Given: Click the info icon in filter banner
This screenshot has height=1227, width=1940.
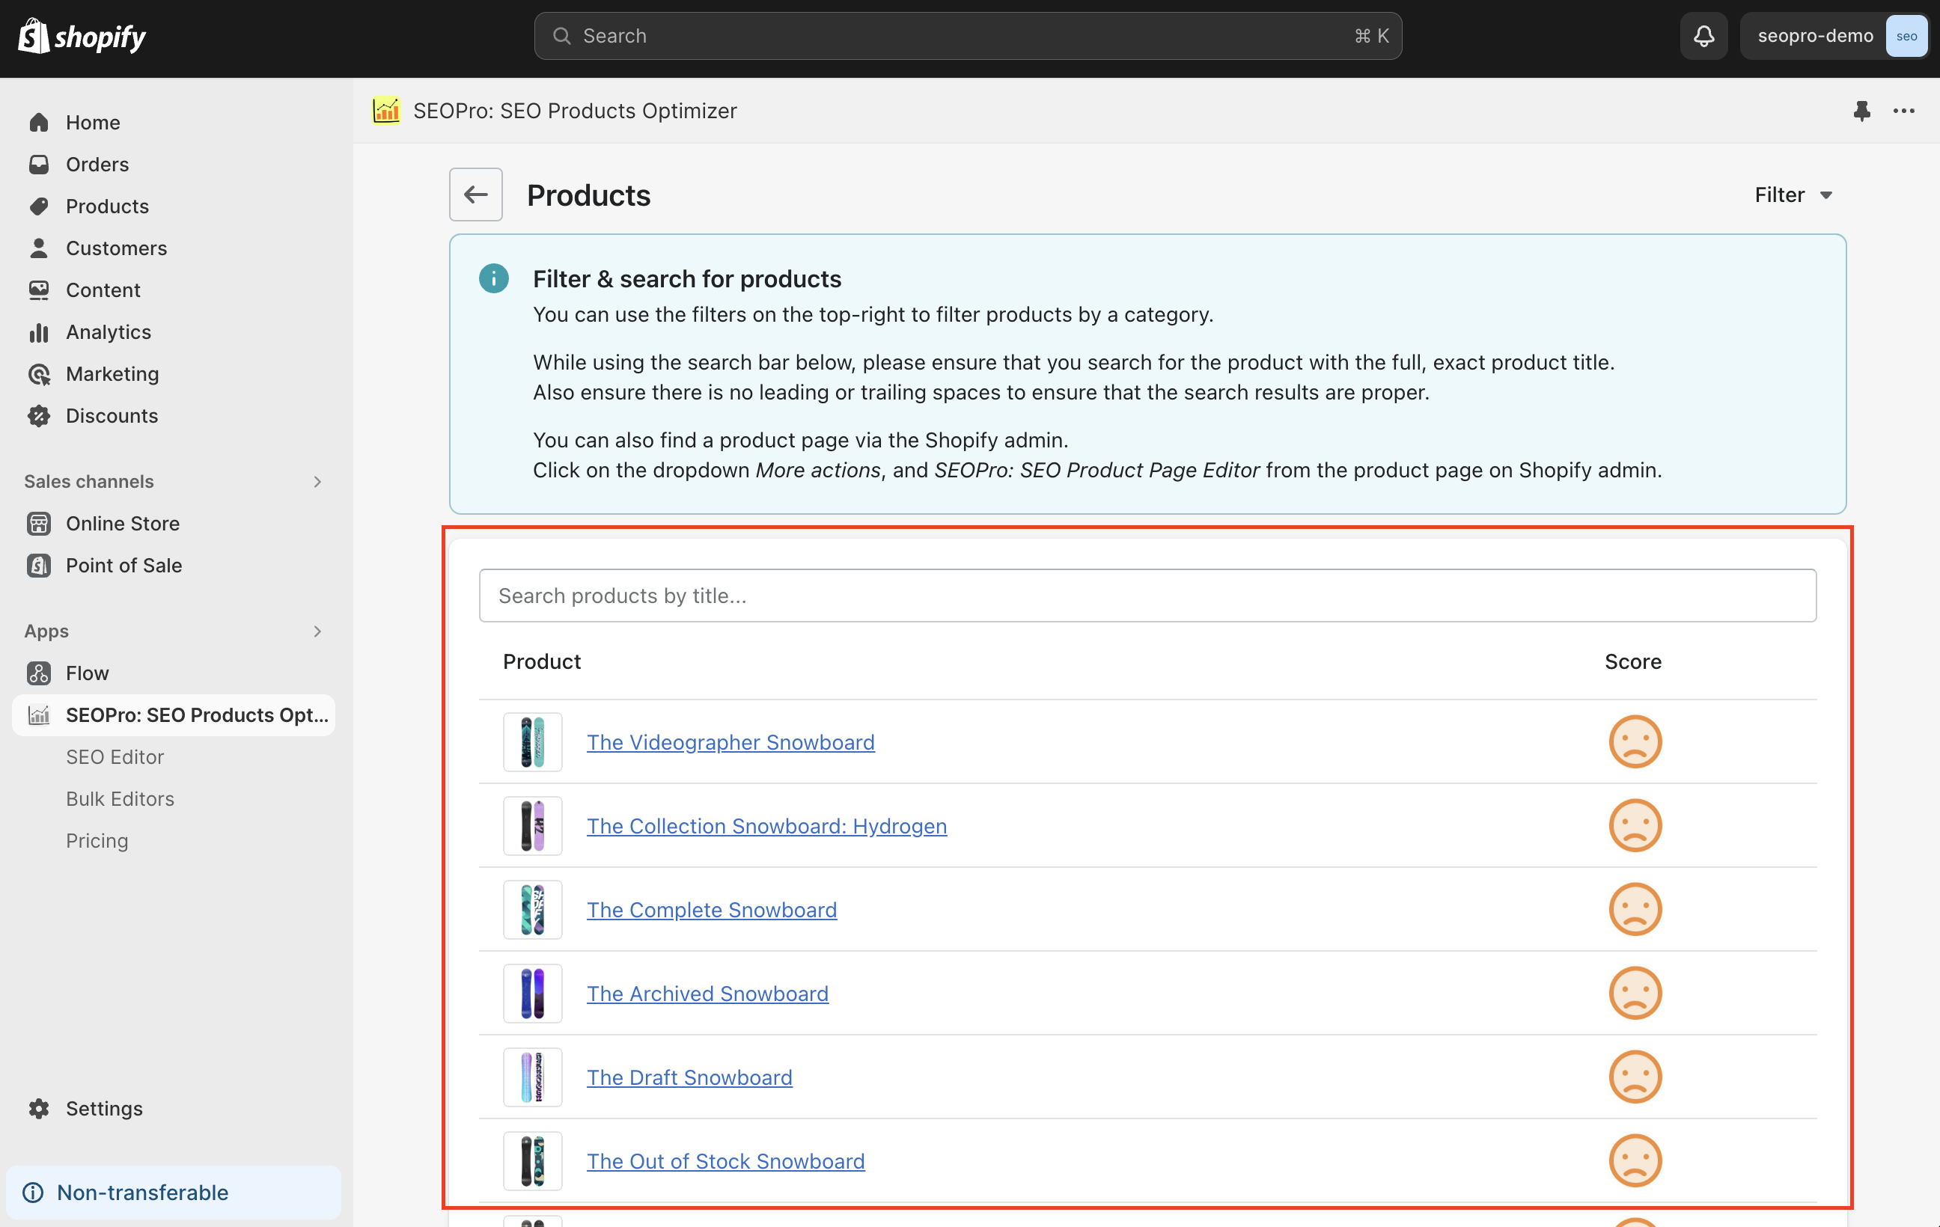Looking at the screenshot, I should coord(493,278).
